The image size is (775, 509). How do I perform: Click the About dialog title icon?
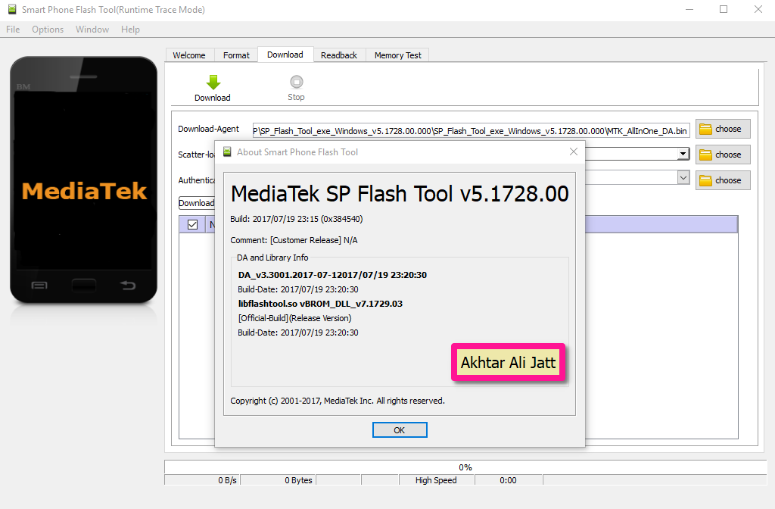[x=227, y=151]
